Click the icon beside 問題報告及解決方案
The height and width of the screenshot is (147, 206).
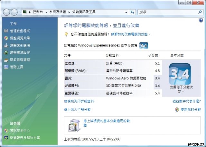tap(6, 138)
